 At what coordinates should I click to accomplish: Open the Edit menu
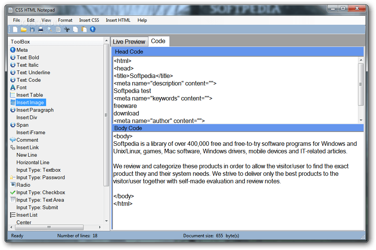point(31,20)
